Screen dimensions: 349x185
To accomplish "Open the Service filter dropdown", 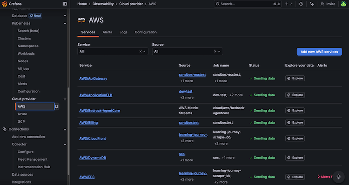I will point(113,52).
